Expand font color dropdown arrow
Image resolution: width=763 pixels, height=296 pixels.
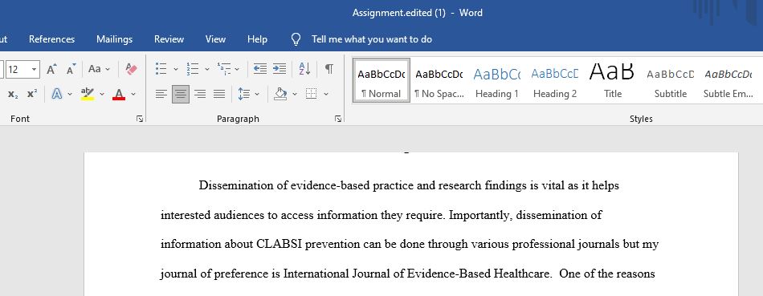tap(133, 95)
